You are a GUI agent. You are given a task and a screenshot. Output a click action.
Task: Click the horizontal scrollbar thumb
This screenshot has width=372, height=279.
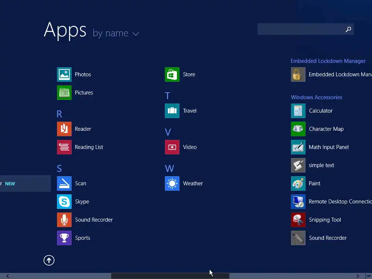170,276
